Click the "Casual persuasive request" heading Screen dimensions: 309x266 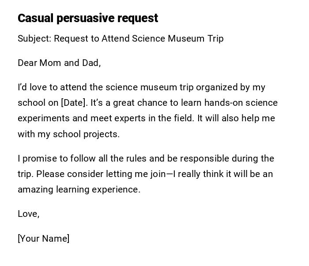[87, 18]
